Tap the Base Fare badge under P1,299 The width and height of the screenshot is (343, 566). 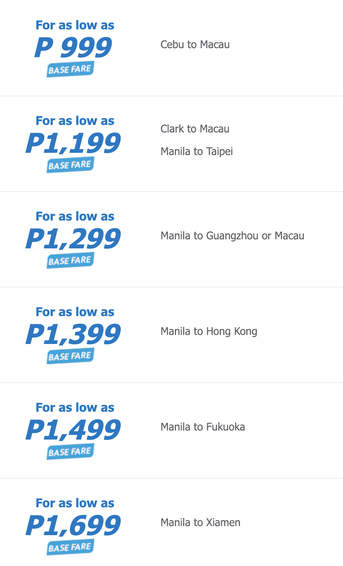tap(70, 261)
